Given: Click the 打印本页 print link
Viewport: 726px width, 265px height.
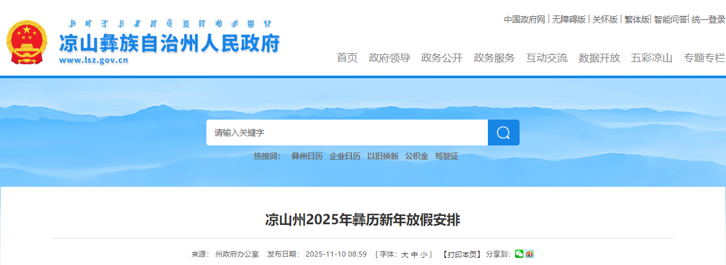Looking at the screenshot, I should point(461,255).
